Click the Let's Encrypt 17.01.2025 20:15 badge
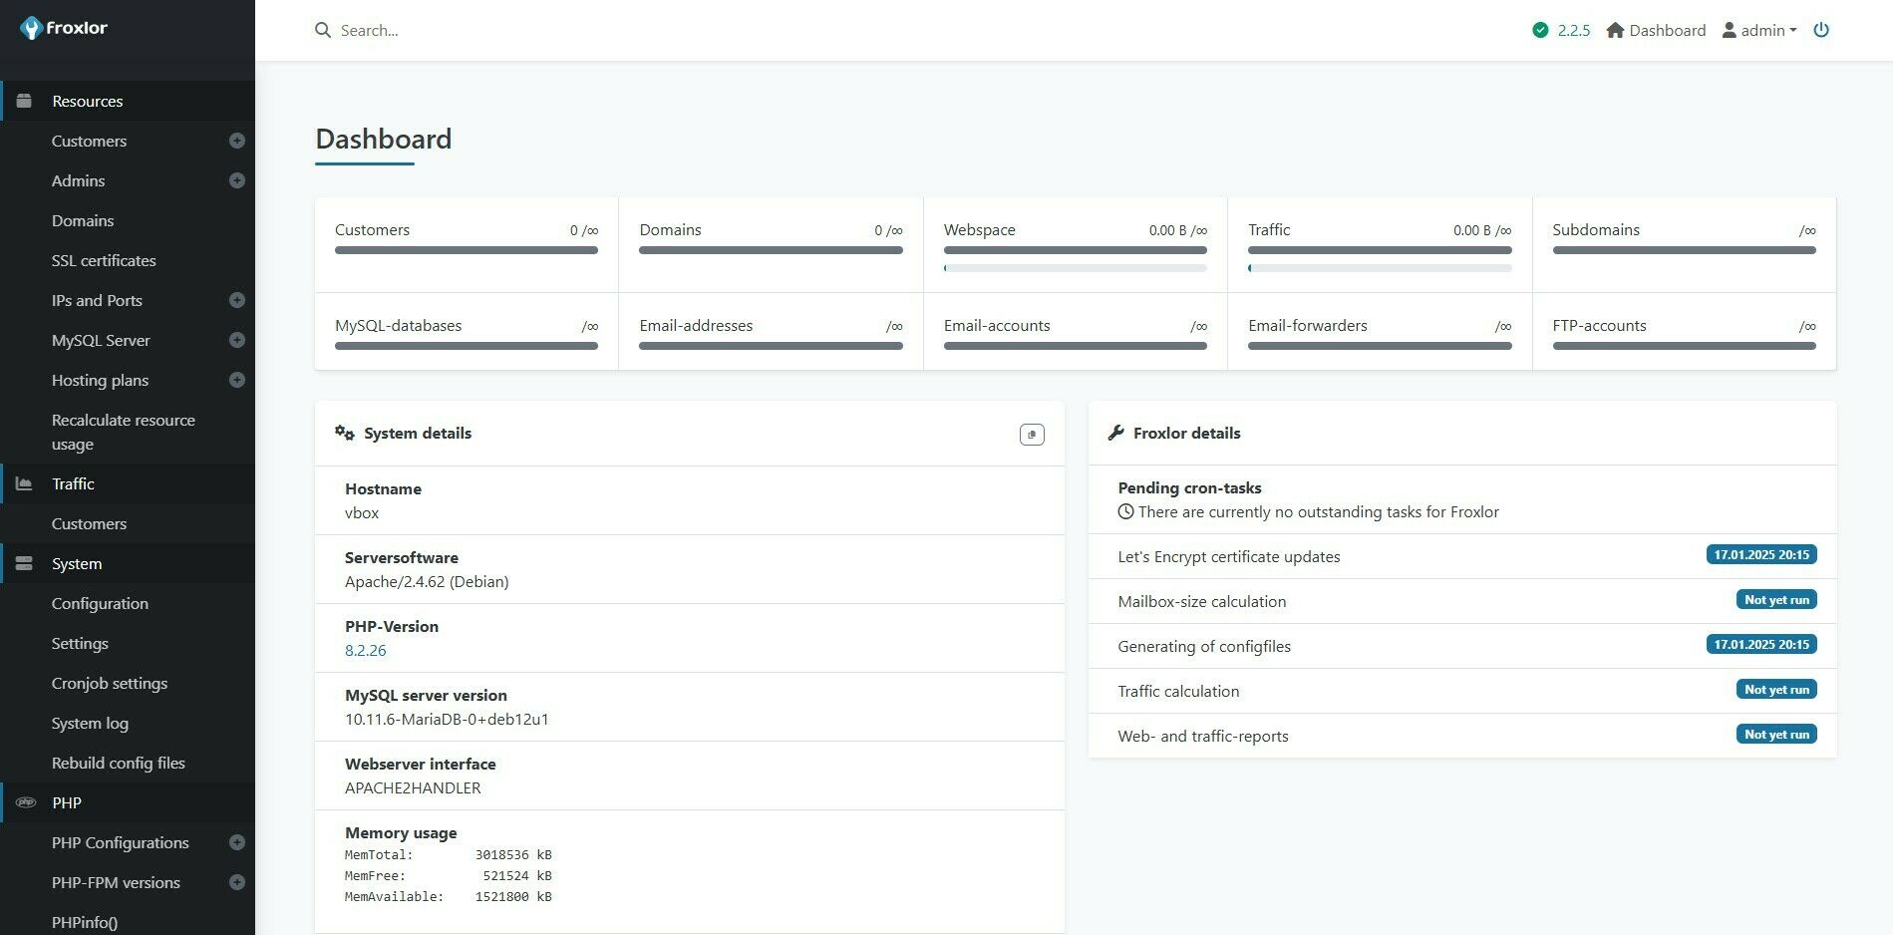 pyautogui.click(x=1761, y=554)
